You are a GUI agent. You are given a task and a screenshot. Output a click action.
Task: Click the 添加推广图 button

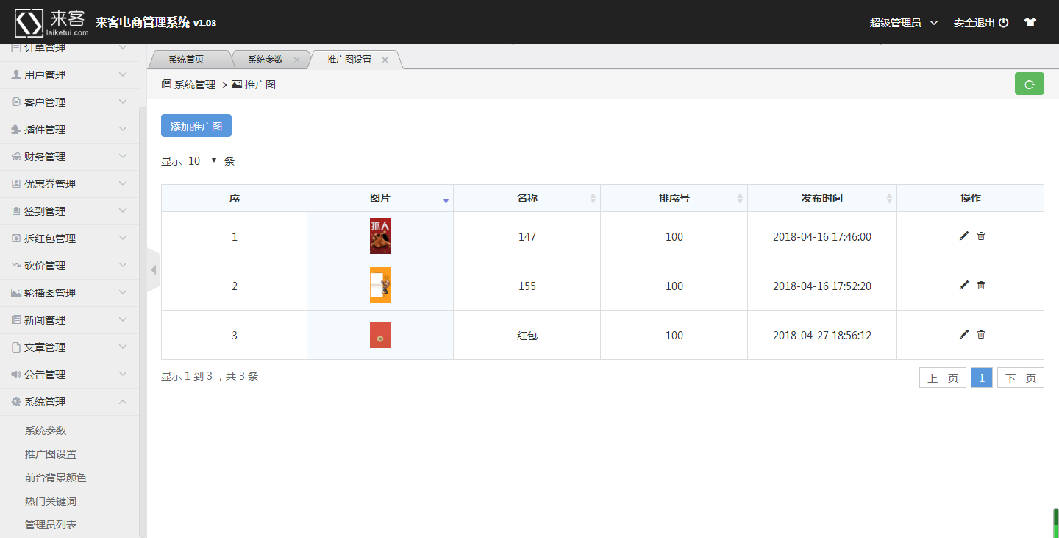[x=196, y=126]
